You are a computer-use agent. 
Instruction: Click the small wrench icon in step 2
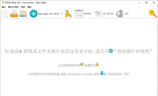click(97, 64)
